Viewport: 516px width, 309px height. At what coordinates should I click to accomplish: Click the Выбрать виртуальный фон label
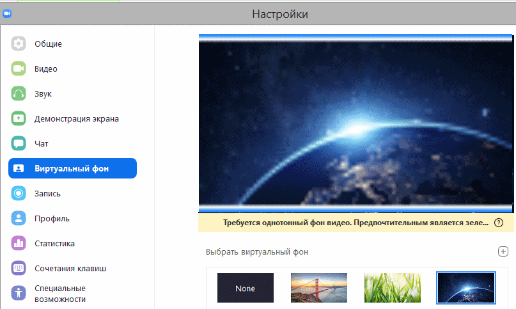[x=257, y=252]
